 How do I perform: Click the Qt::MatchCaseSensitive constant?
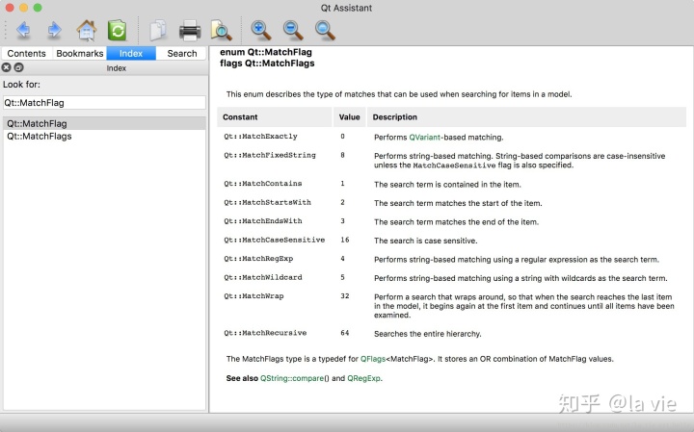point(274,240)
